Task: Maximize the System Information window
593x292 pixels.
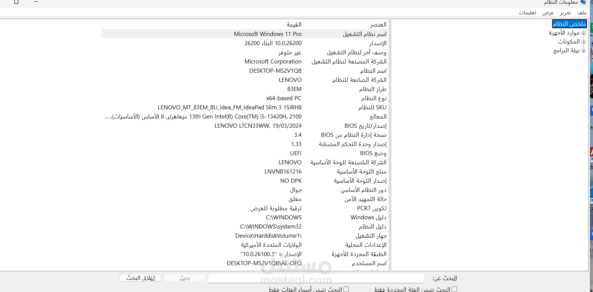Action: pyautogui.click(x=16, y=2)
